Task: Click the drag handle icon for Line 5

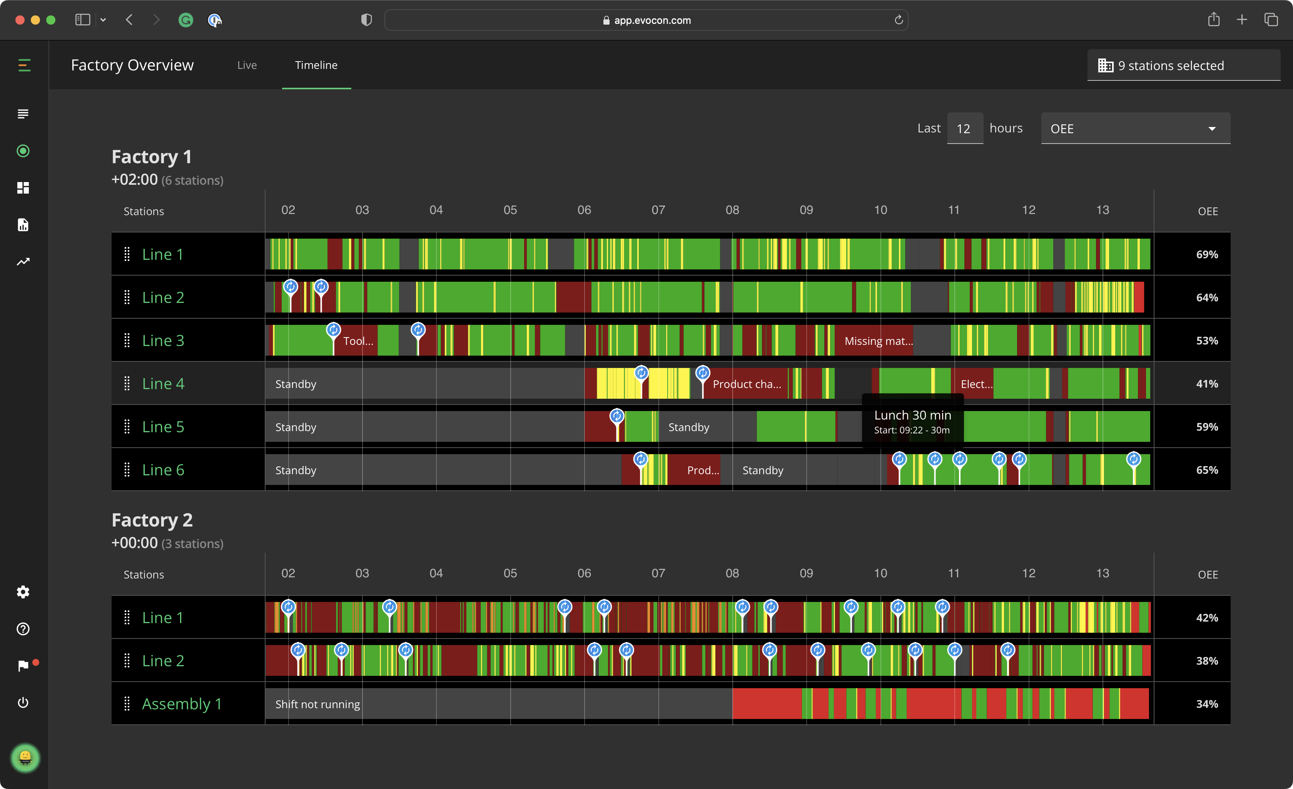Action: [127, 427]
